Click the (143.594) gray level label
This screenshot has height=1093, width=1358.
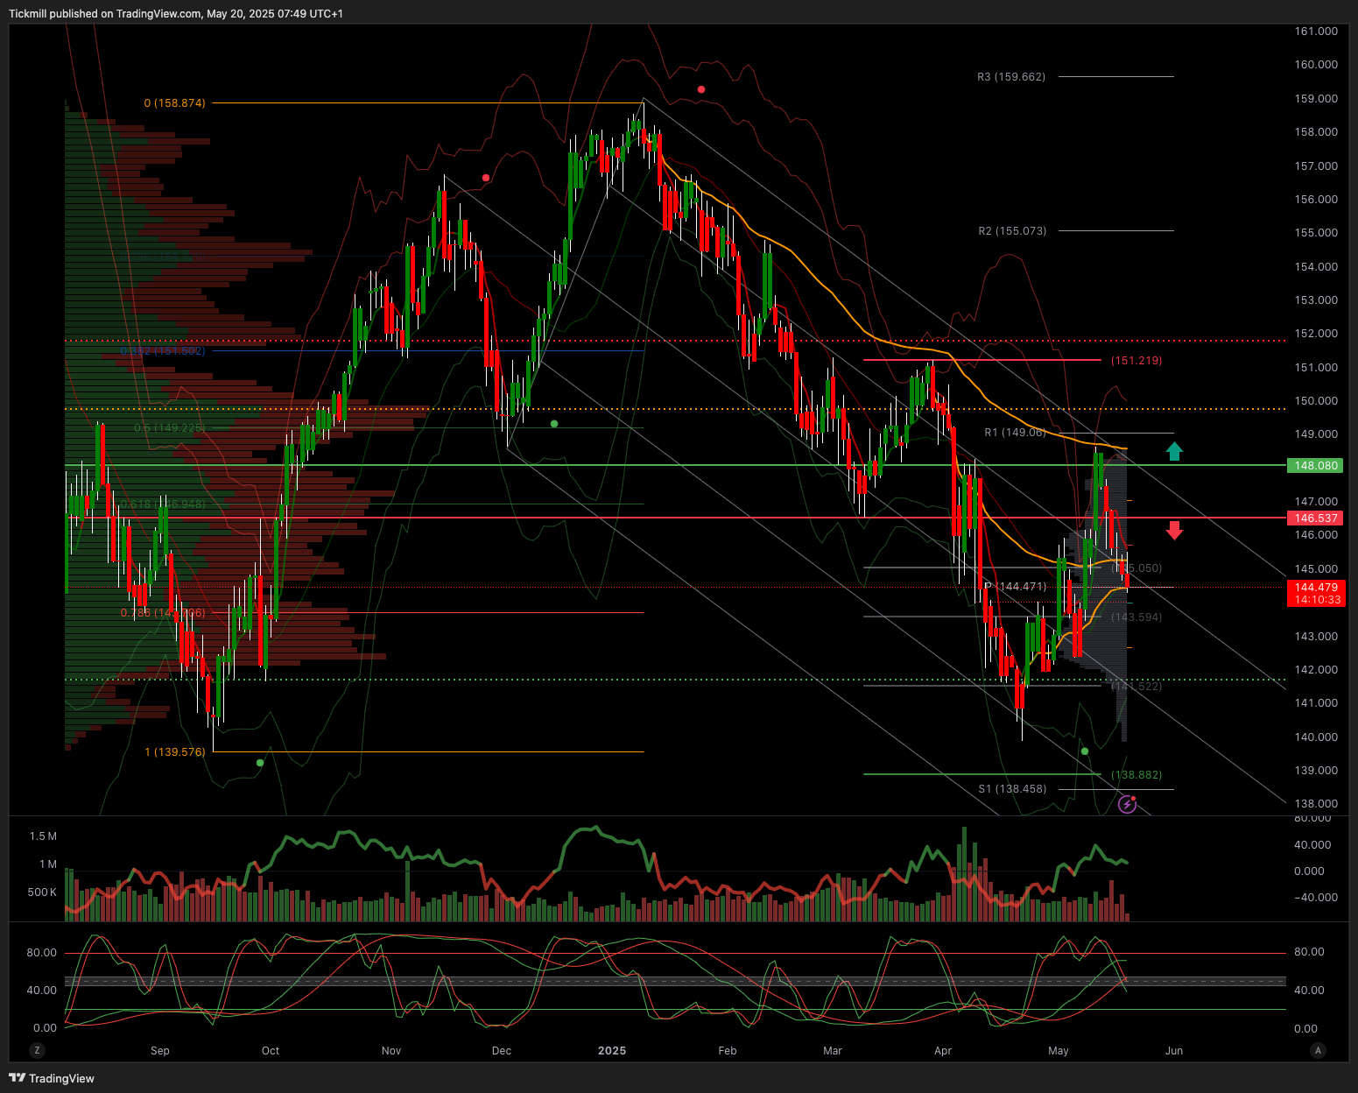tap(1136, 617)
